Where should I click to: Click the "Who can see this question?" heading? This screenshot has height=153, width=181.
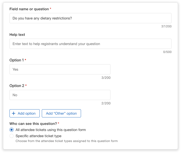[33, 124]
